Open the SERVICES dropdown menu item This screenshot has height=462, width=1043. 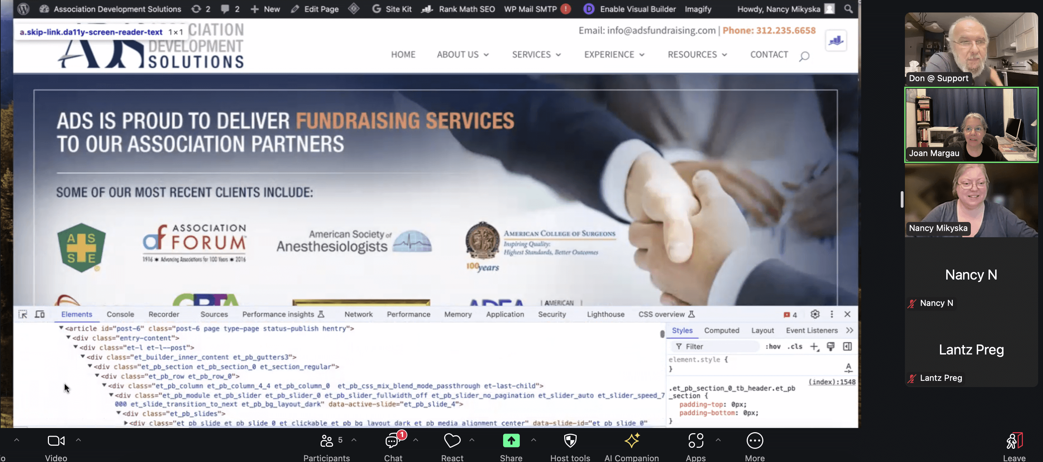[x=532, y=54]
